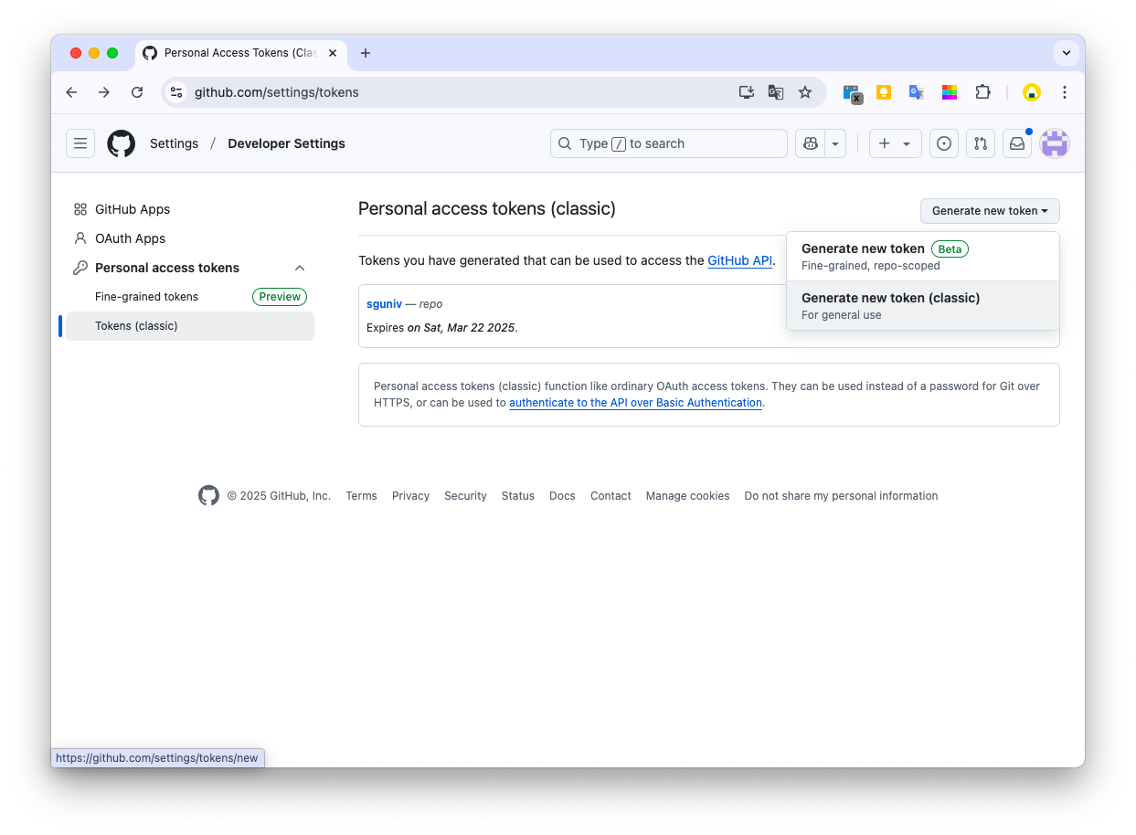
Task: Open the user avatar menu
Action: (1055, 143)
